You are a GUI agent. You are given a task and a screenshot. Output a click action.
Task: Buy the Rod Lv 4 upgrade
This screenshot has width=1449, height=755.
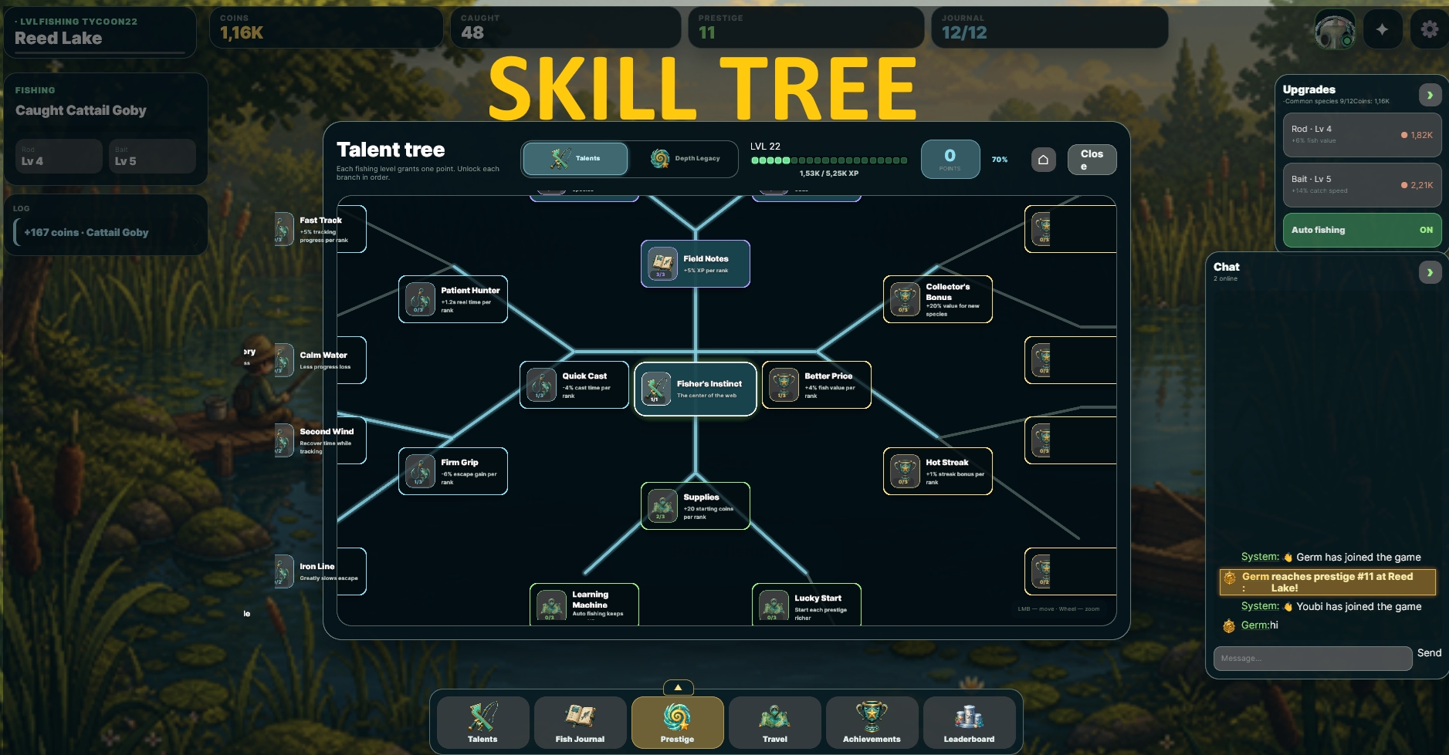pos(1362,135)
